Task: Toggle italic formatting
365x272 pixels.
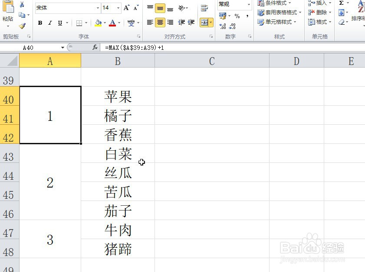Action: point(50,23)
